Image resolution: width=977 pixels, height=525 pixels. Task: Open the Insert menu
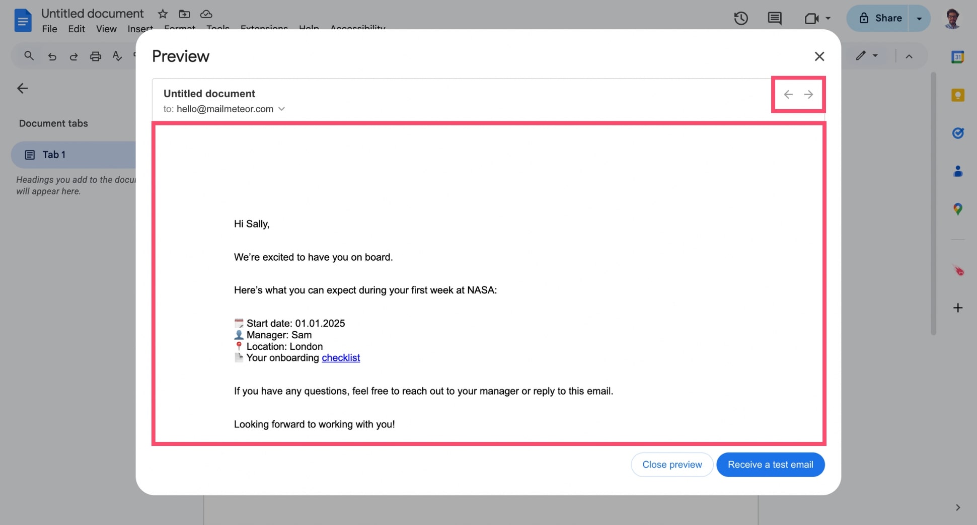(x=140, y=29)
